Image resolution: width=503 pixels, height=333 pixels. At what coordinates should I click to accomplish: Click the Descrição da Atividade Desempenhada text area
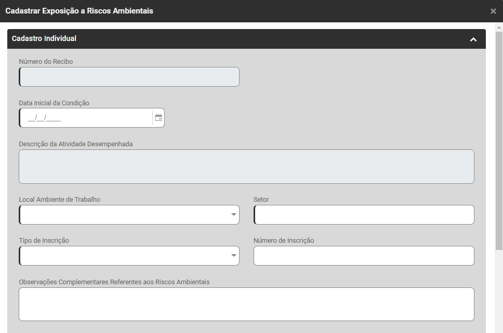click(246, 166)
